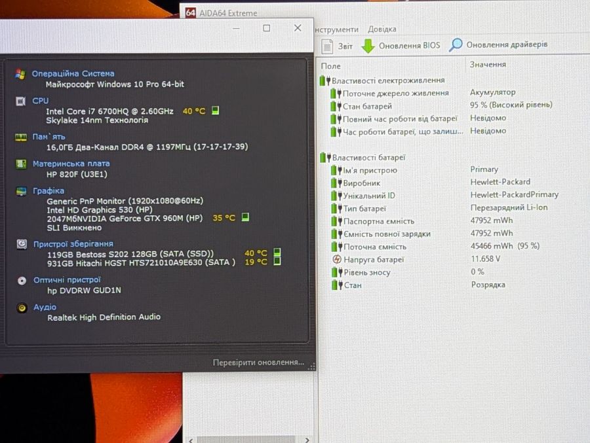Open the Пам'ять section link
Screen dimensions: 590x443
pos(49,137)
